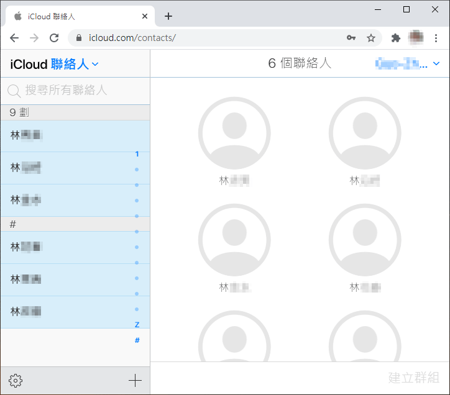Viewport: 450px width, 395px height.
Task: Open Chrome three-dot menu
Action: 436,38
